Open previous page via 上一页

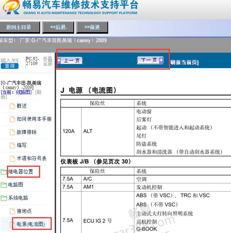tap(70, 61)
